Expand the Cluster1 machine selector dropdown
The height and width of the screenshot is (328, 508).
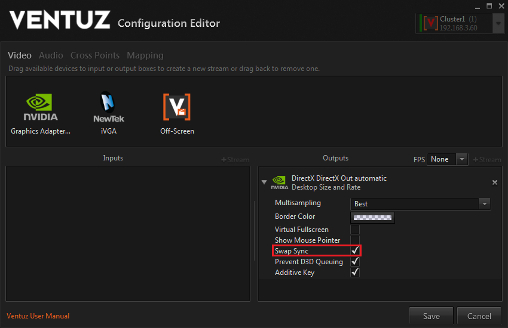(x=498, y=23)
